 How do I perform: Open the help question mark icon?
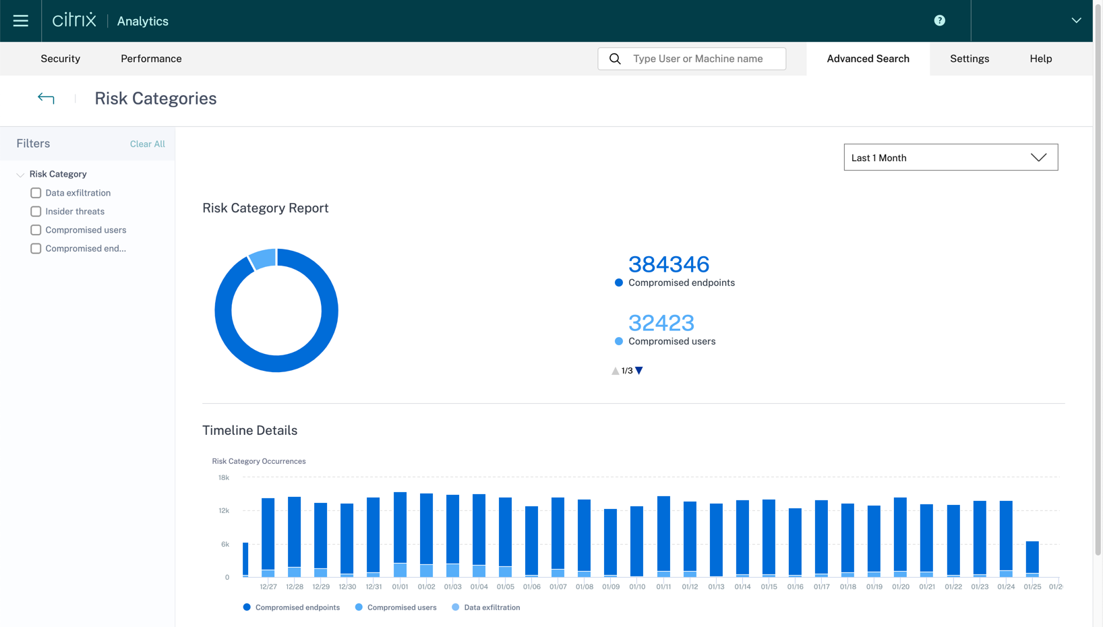pos(939,21)
